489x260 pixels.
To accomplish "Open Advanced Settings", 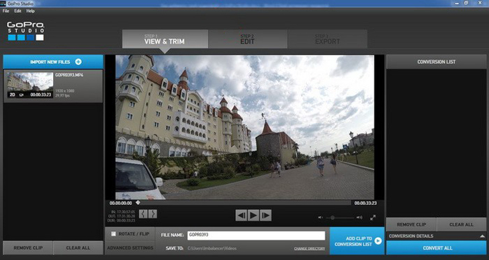I will point(130,248).
